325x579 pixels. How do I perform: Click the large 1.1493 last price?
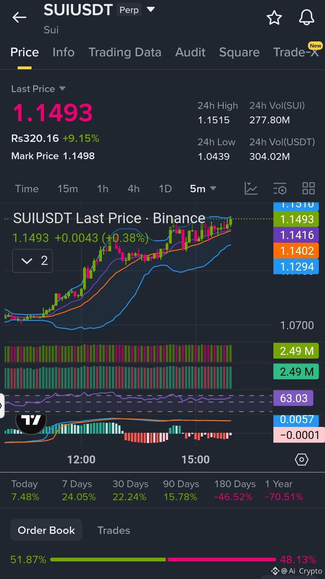[53, 113]
